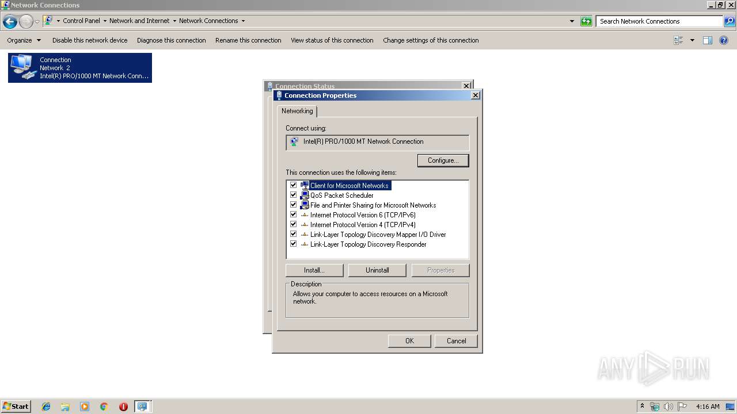Screen dimensions: 737x414
Task: Click the Topology Discovery Responder protocol icon
Action: [x=305, y=244]
